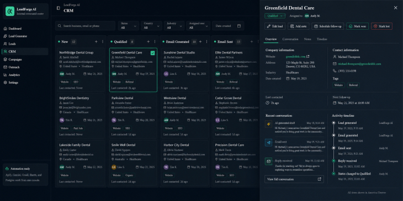This screenshot has height=201, width=403.
Task: Click the Reply received envelope icon
Action: tap(269, 161)
